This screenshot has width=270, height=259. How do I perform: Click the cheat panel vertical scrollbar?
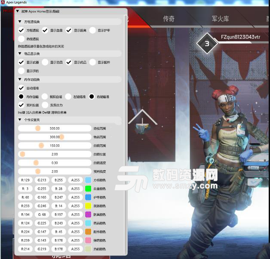tap(126, 134)
